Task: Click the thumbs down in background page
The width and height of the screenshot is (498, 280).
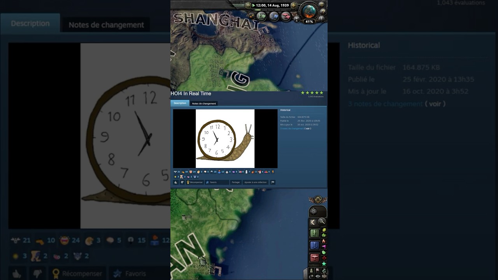Action: point(37,274)
